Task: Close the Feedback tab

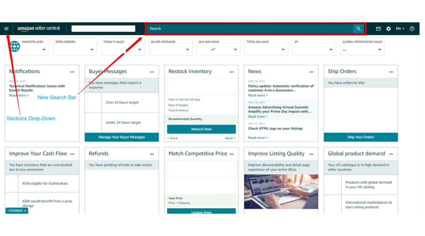Action: tap(25, 211)
